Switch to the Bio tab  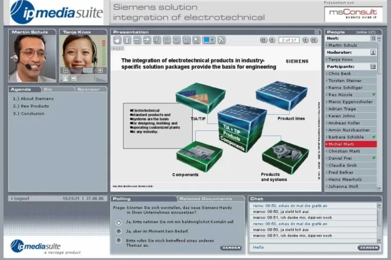[57, 90]
